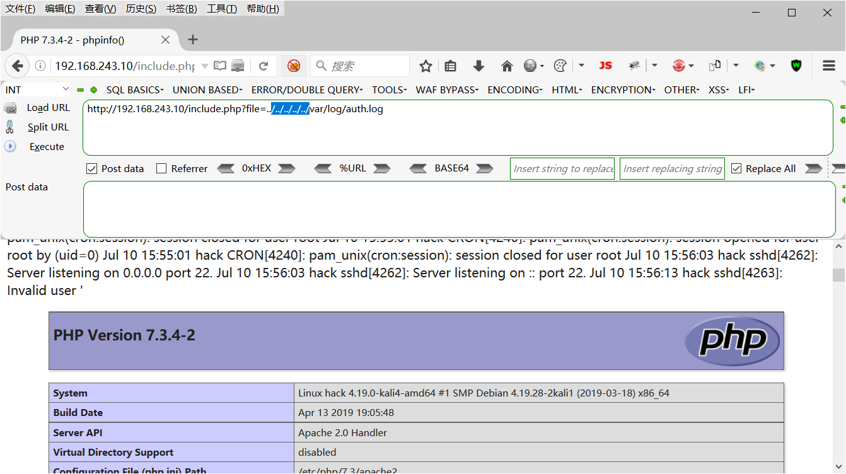Viewport: 846px width, 474px height.
Task: Open downloads arrow icon
Action: pyautogui.click(x=478, y=66)
